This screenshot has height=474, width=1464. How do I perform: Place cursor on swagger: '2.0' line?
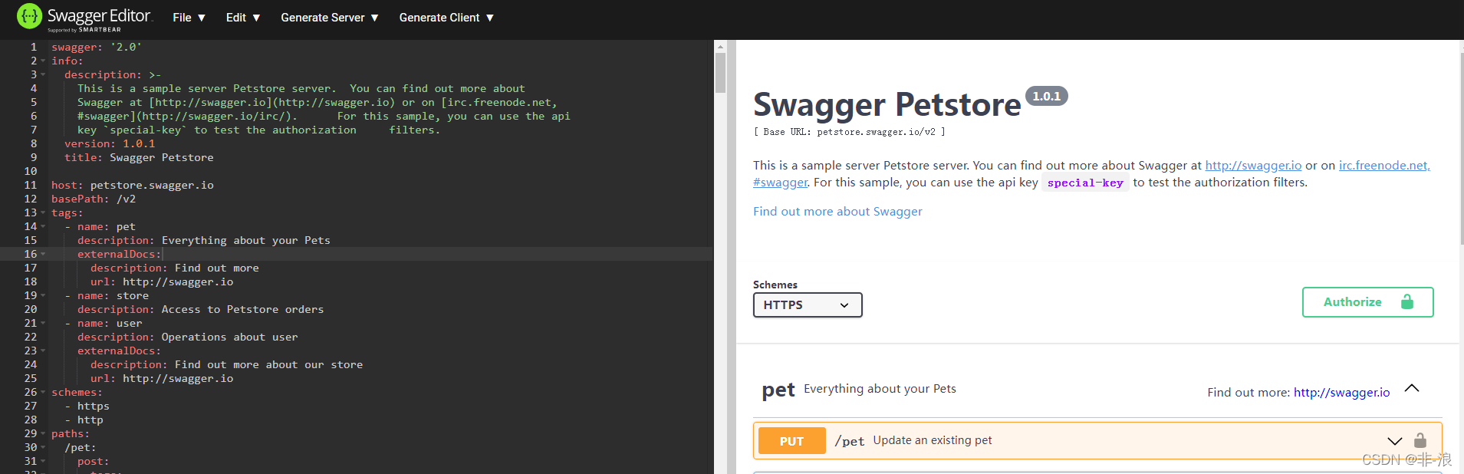(x=97, y=47)
